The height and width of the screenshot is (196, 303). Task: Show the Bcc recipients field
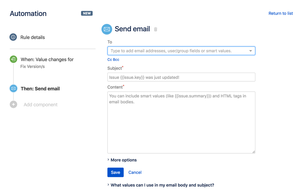[x=116, y=60]
